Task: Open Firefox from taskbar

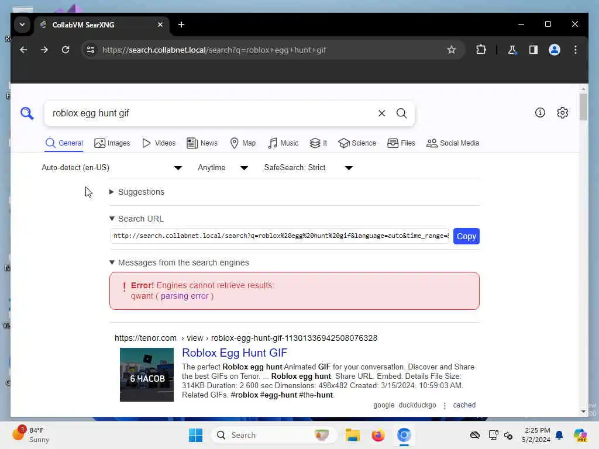Action: (x=378, y=435)
